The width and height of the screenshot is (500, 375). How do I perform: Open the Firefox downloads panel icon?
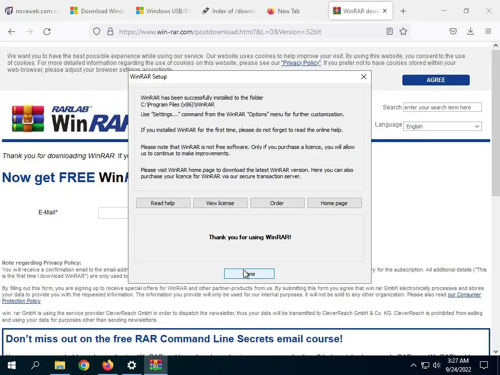click(x=470, y=31)
